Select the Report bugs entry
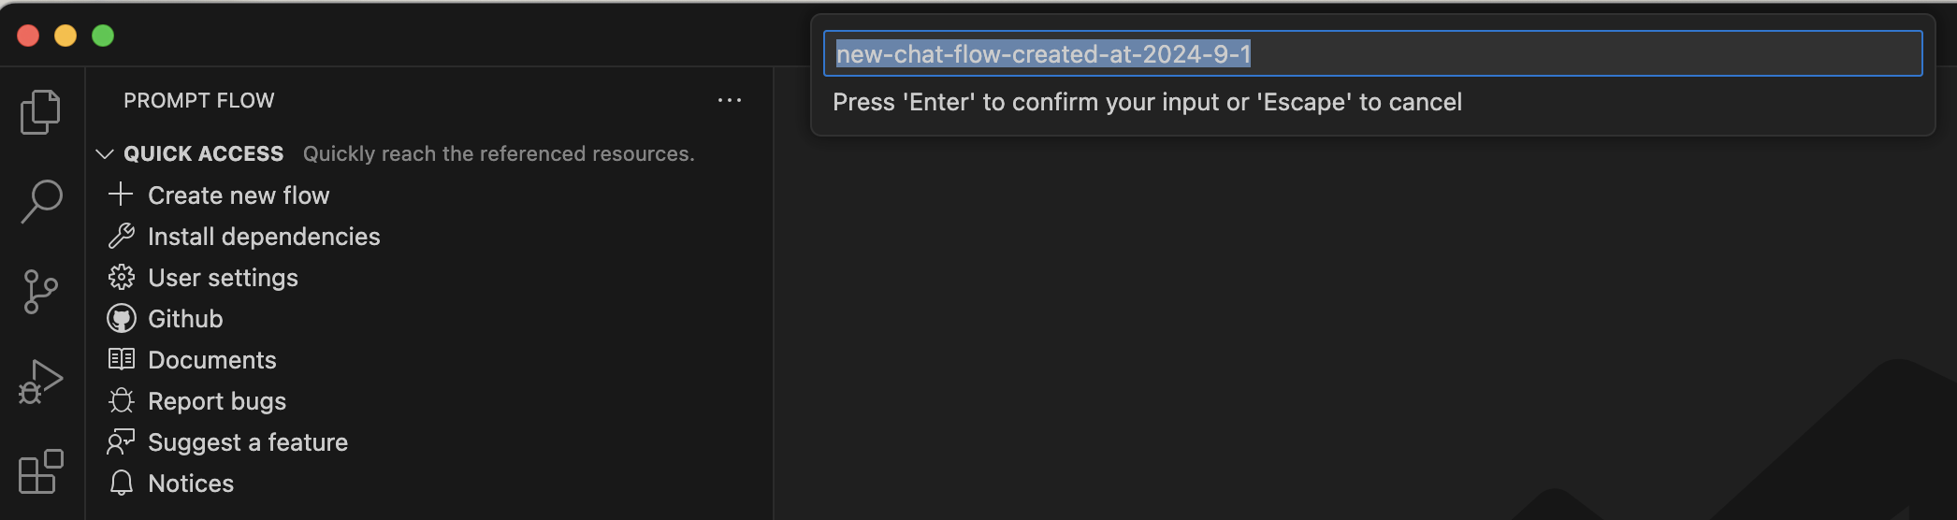The image size is (1957, 520). (x=217, y=401)
